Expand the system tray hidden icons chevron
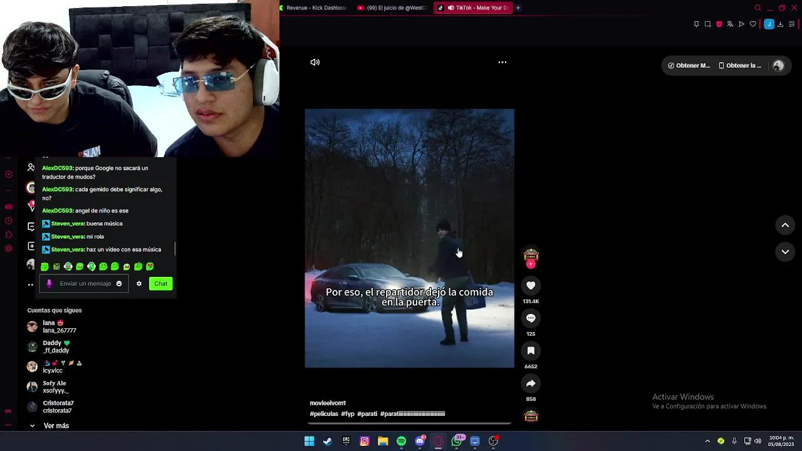Image resolution: width=802 pixels, height=451 pixels. [707, 441]
